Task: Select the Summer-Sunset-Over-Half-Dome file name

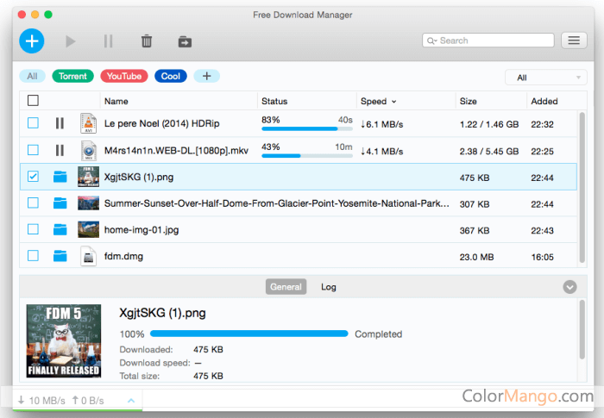Action: (x=277, y=203)
